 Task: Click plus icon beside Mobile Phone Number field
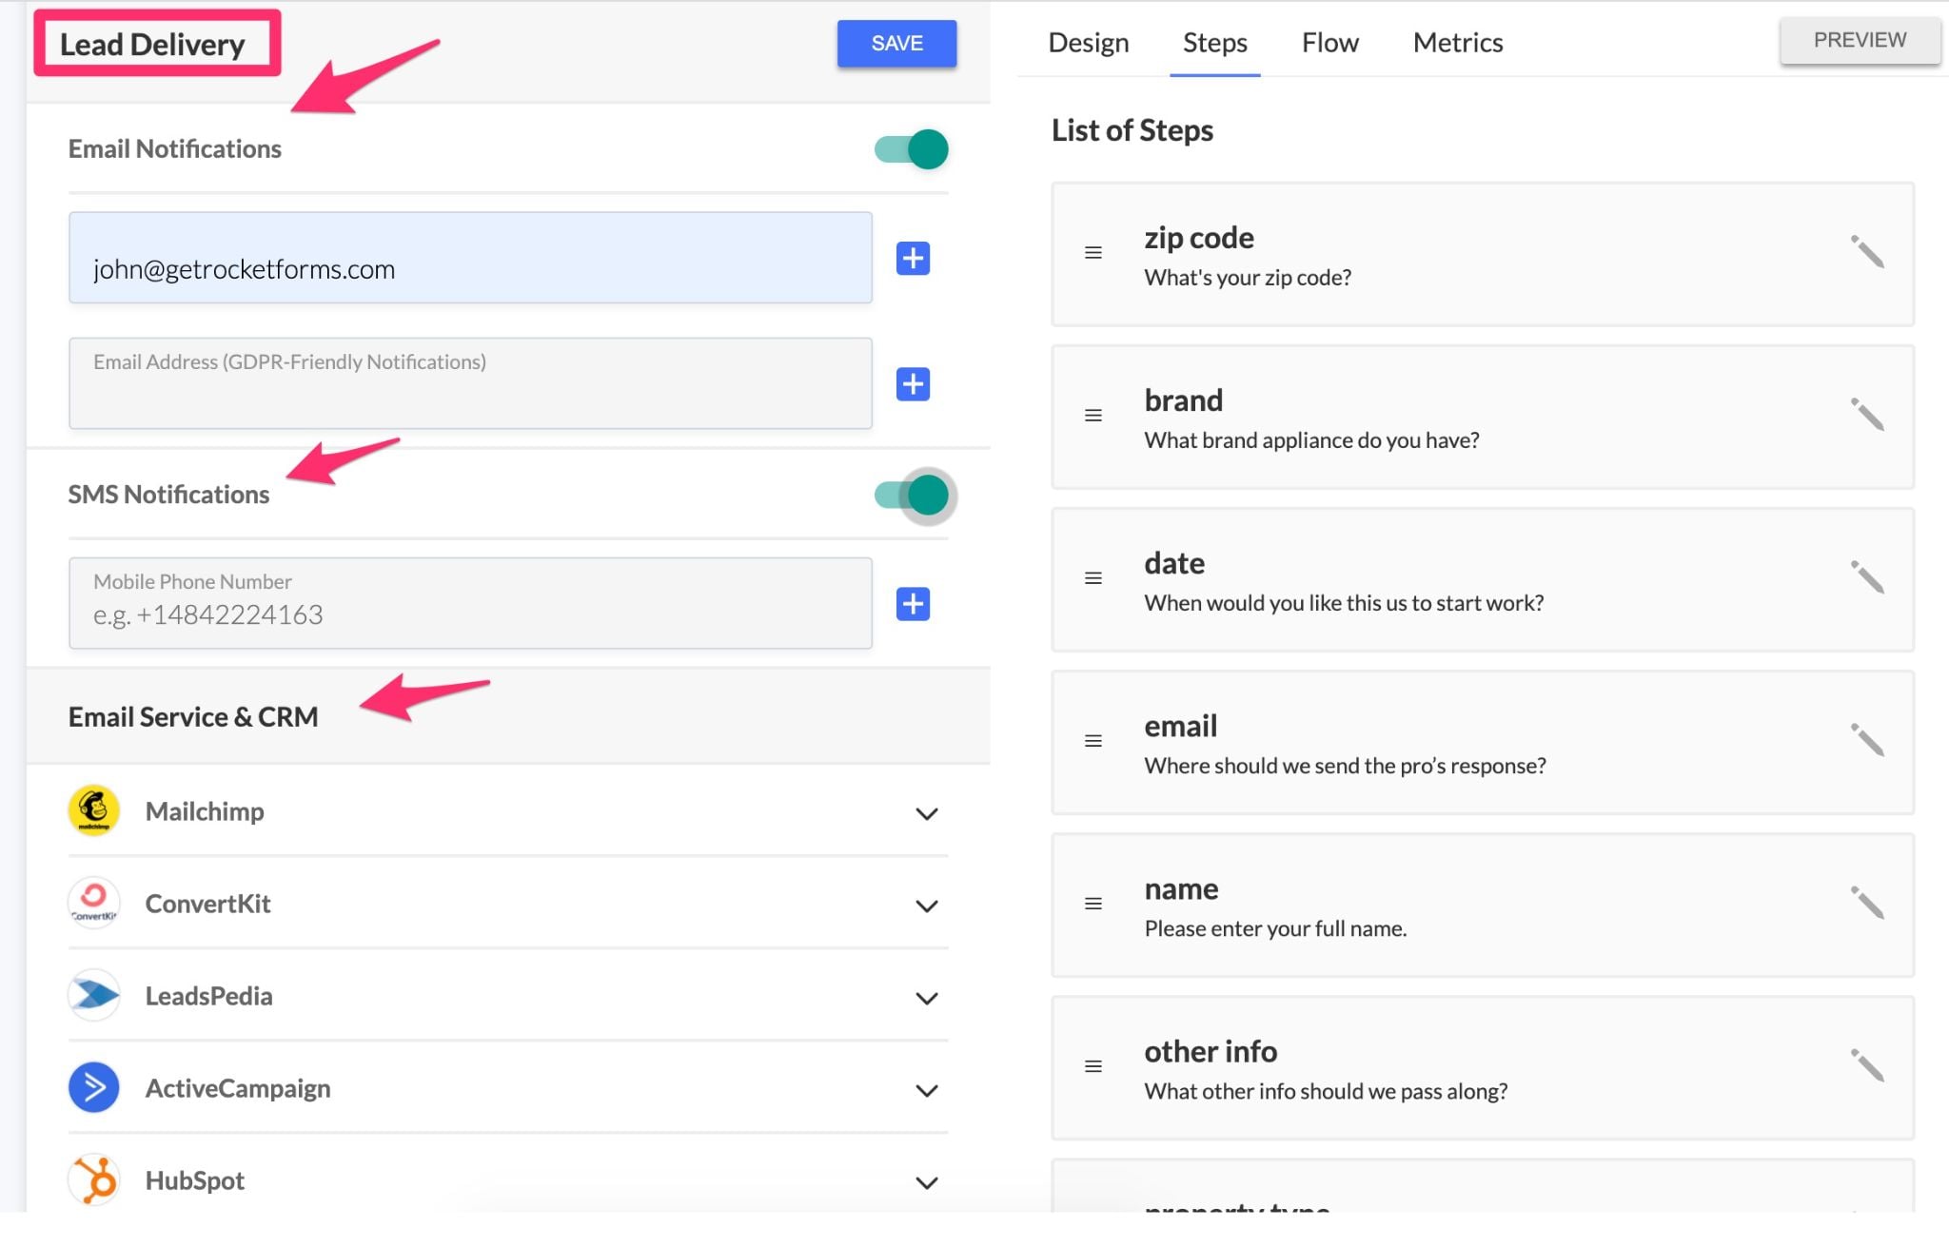913,604
